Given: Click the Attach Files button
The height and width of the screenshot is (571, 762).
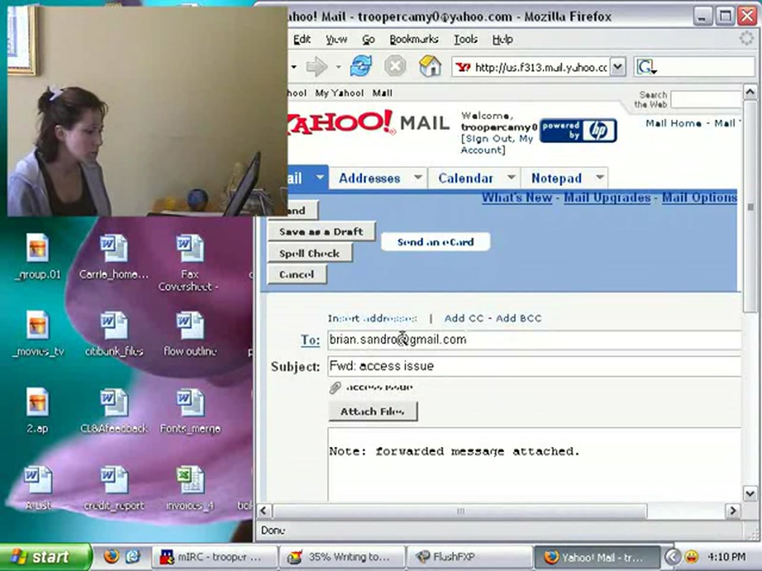Looking at the screenshot, I should click(373, 411).
